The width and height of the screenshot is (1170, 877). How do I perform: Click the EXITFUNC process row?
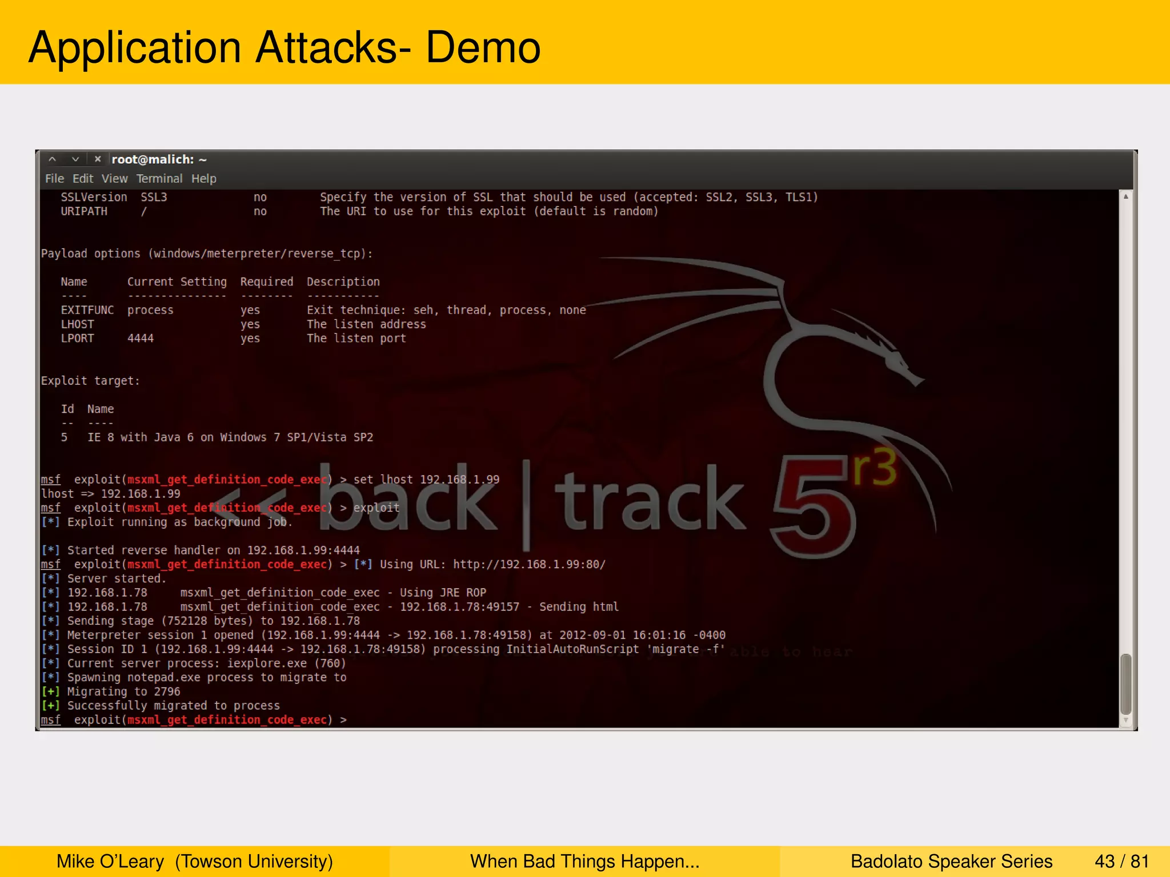click(x=323, y=310)
